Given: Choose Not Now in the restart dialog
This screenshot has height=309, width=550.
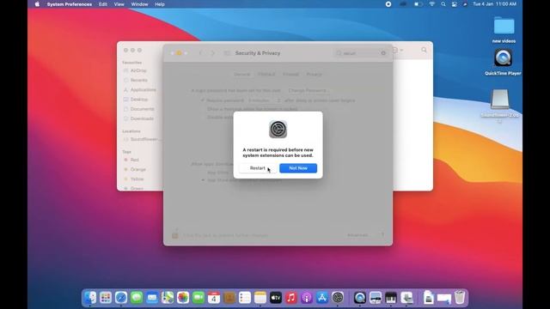Looking at the screenshot, I should click(x=298, y=168).
